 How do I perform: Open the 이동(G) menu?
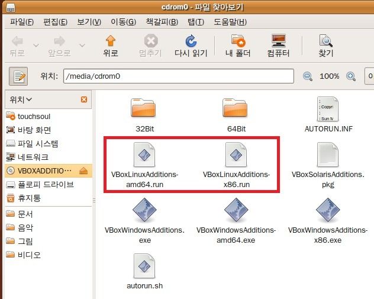coord(123,22)
